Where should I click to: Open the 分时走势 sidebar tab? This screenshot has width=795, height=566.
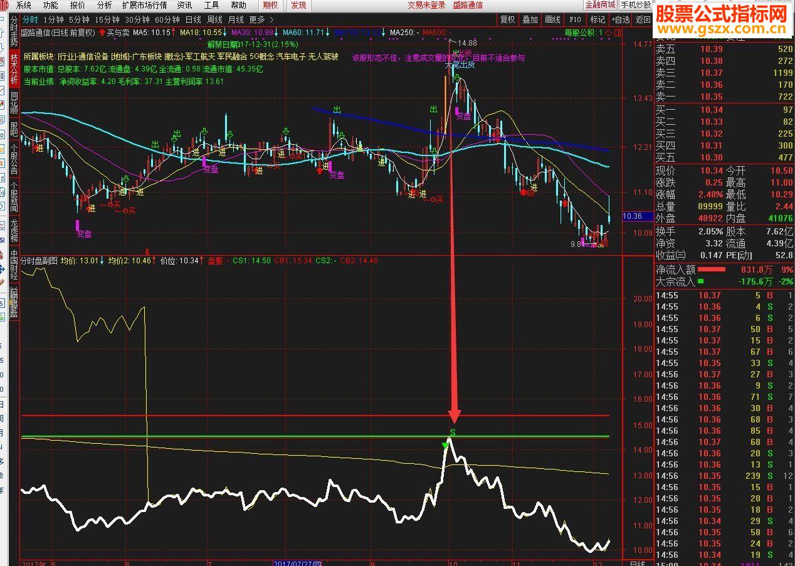pos(14,31)
